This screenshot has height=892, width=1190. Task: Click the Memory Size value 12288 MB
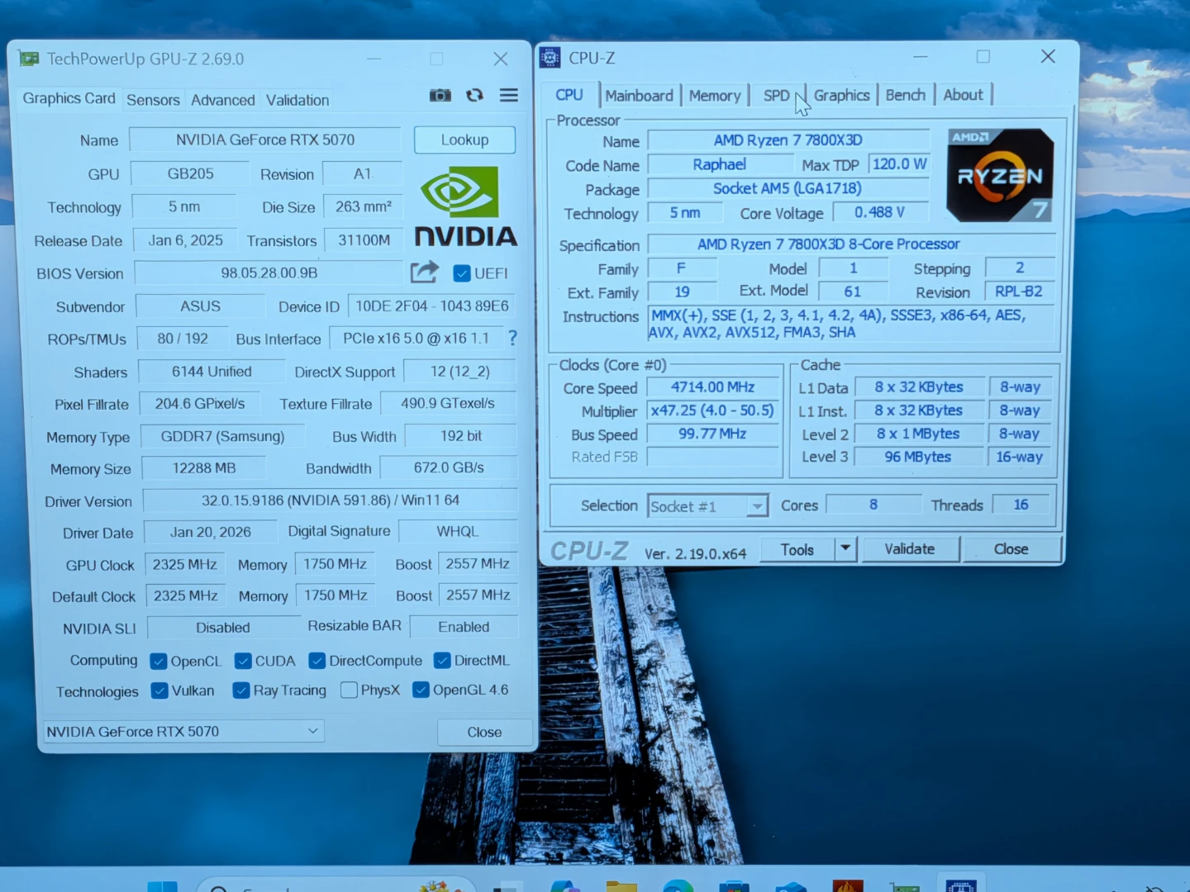[x=204, y=467]
